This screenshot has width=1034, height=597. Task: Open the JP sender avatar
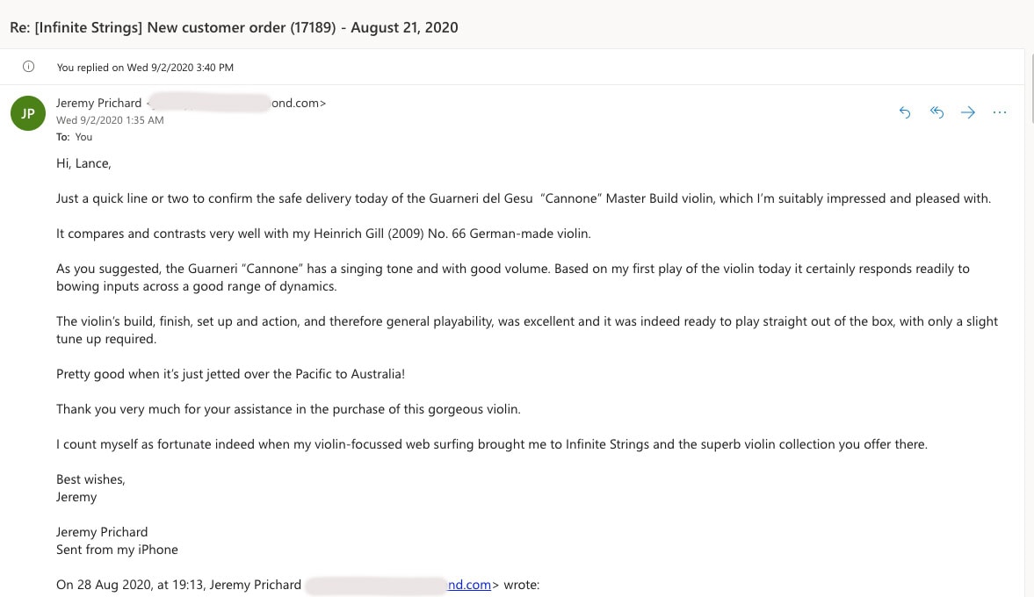tap(28, 112)
